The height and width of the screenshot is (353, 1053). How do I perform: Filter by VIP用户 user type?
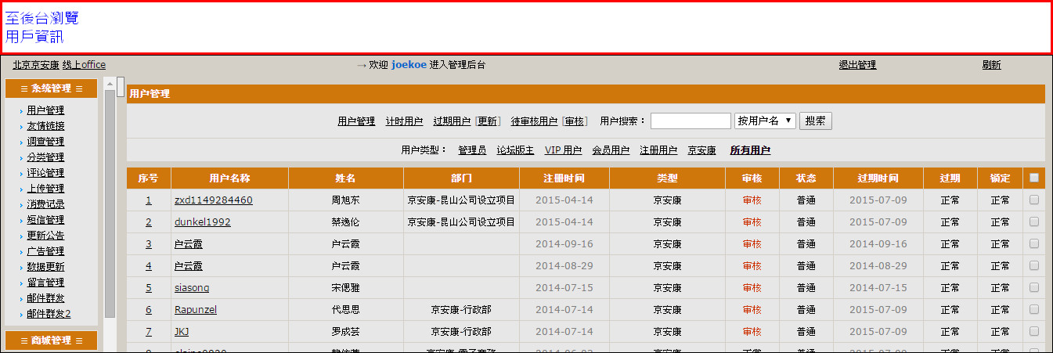pos(563,150)
